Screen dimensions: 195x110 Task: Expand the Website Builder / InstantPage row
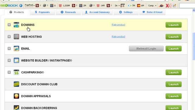pyautogui.click(x=9, y=61)
